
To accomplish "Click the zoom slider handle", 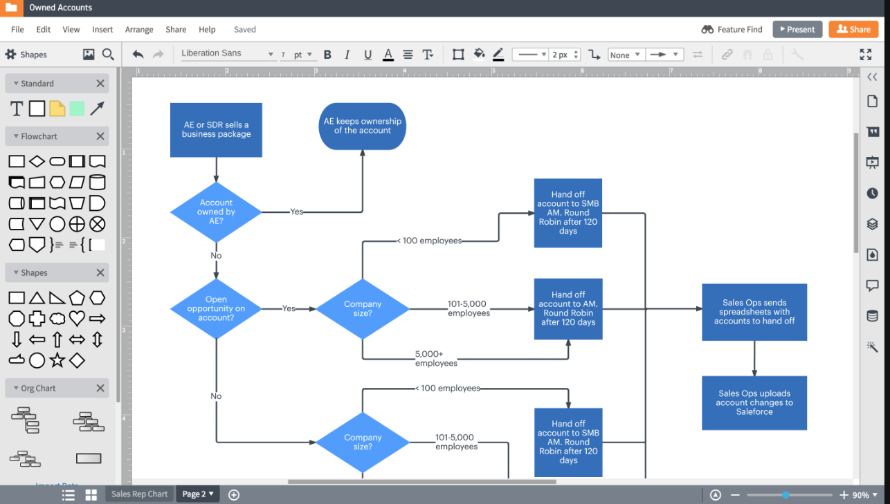I will (x=785, y=494).
